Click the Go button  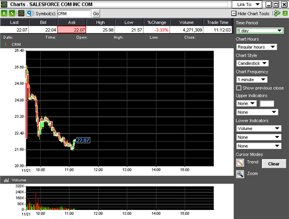[x=96, y=14]
